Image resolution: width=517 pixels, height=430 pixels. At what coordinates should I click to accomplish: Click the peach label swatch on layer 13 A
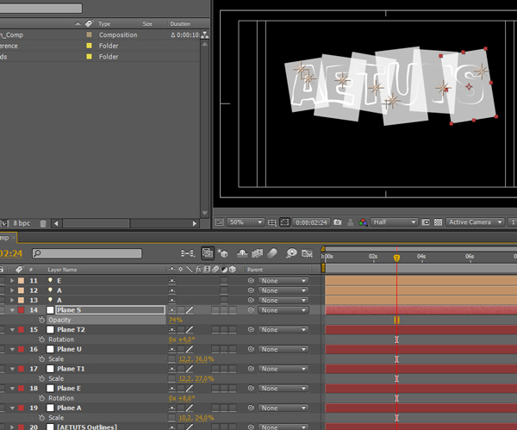[x=21, y=300]
